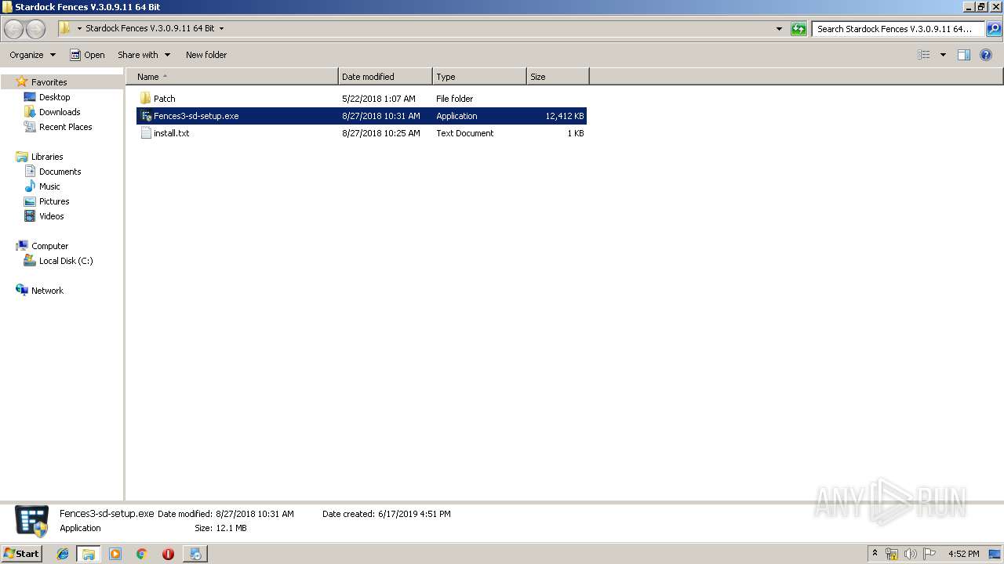Image resolution: width=1004 pixels, height=564 pixels.
Task: Show hidden tray icons arrow
Action: (875, 554)
